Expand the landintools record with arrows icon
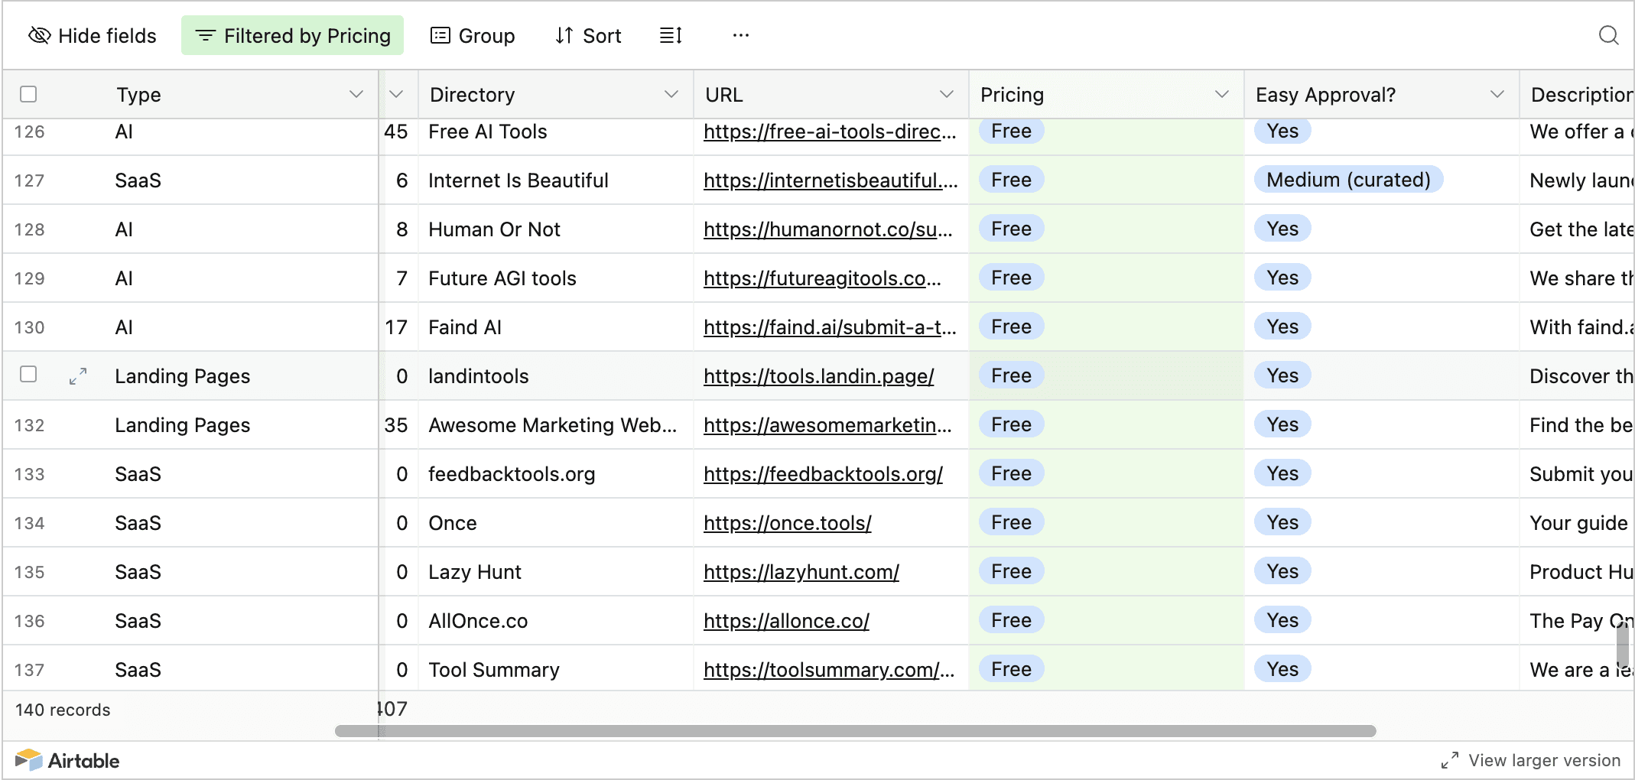The image size is (1635, 780). tap(78, 376)
